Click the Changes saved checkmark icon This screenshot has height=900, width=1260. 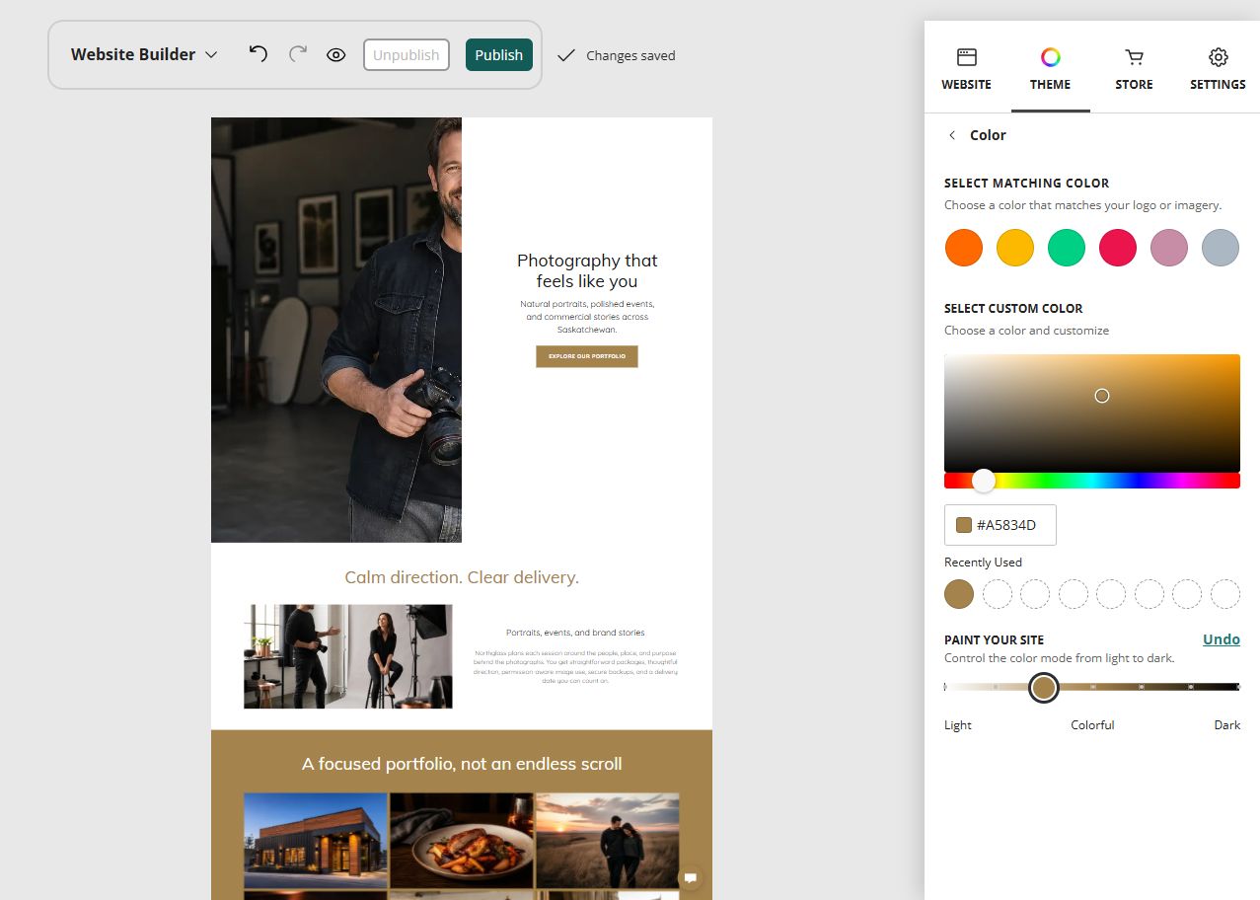click(x=565, y=55)
